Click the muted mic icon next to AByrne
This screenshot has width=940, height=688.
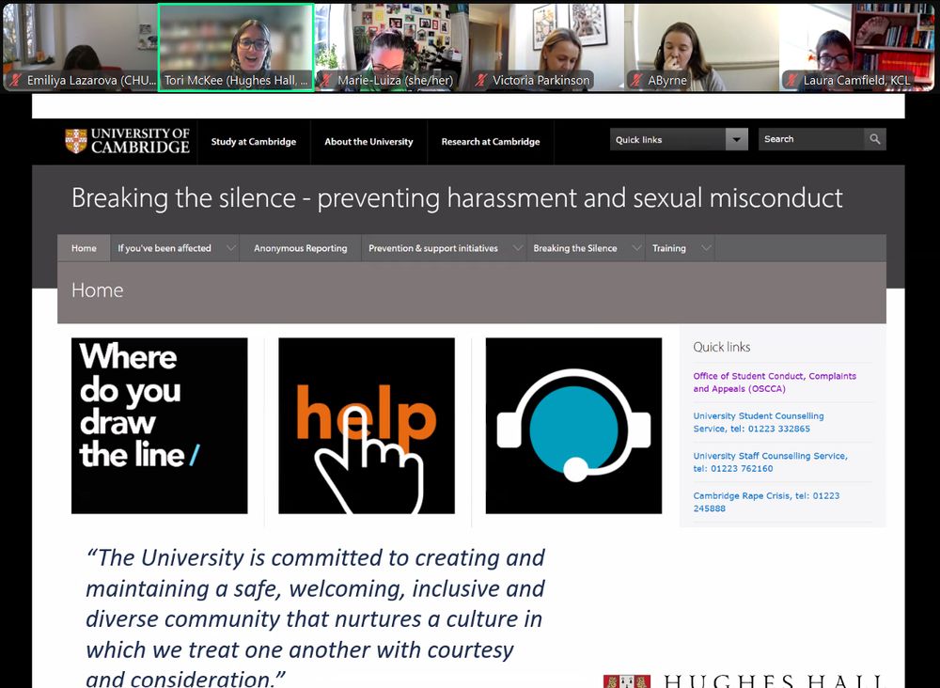(636, 80)
